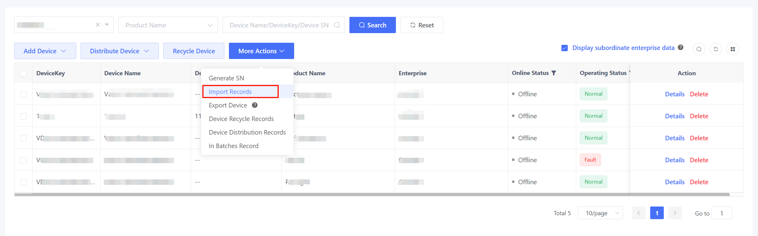758x236 pixels.
Task: Click help icon next to Export Device
Action: click(255, 105)
